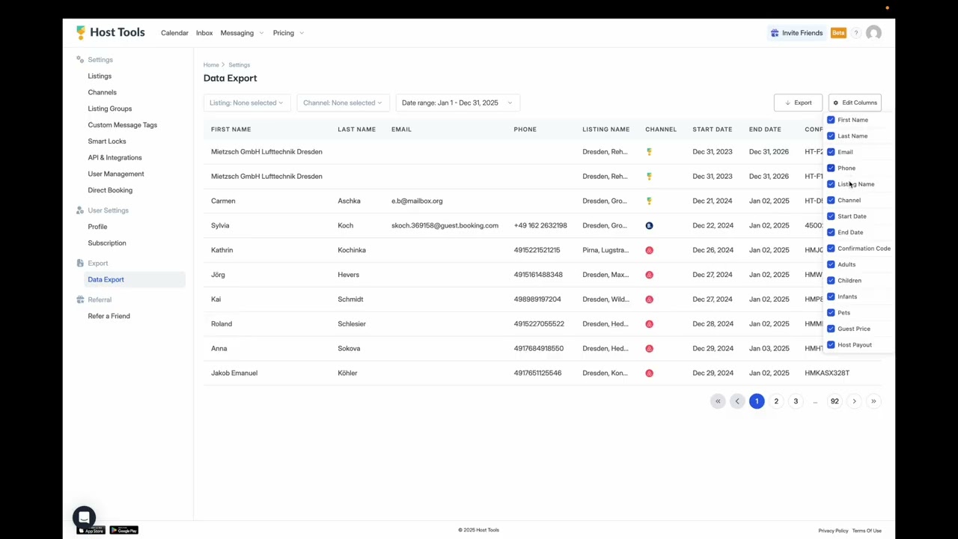Expand the Messaging menu
The image size is (958, 539).
click(242, 33)
